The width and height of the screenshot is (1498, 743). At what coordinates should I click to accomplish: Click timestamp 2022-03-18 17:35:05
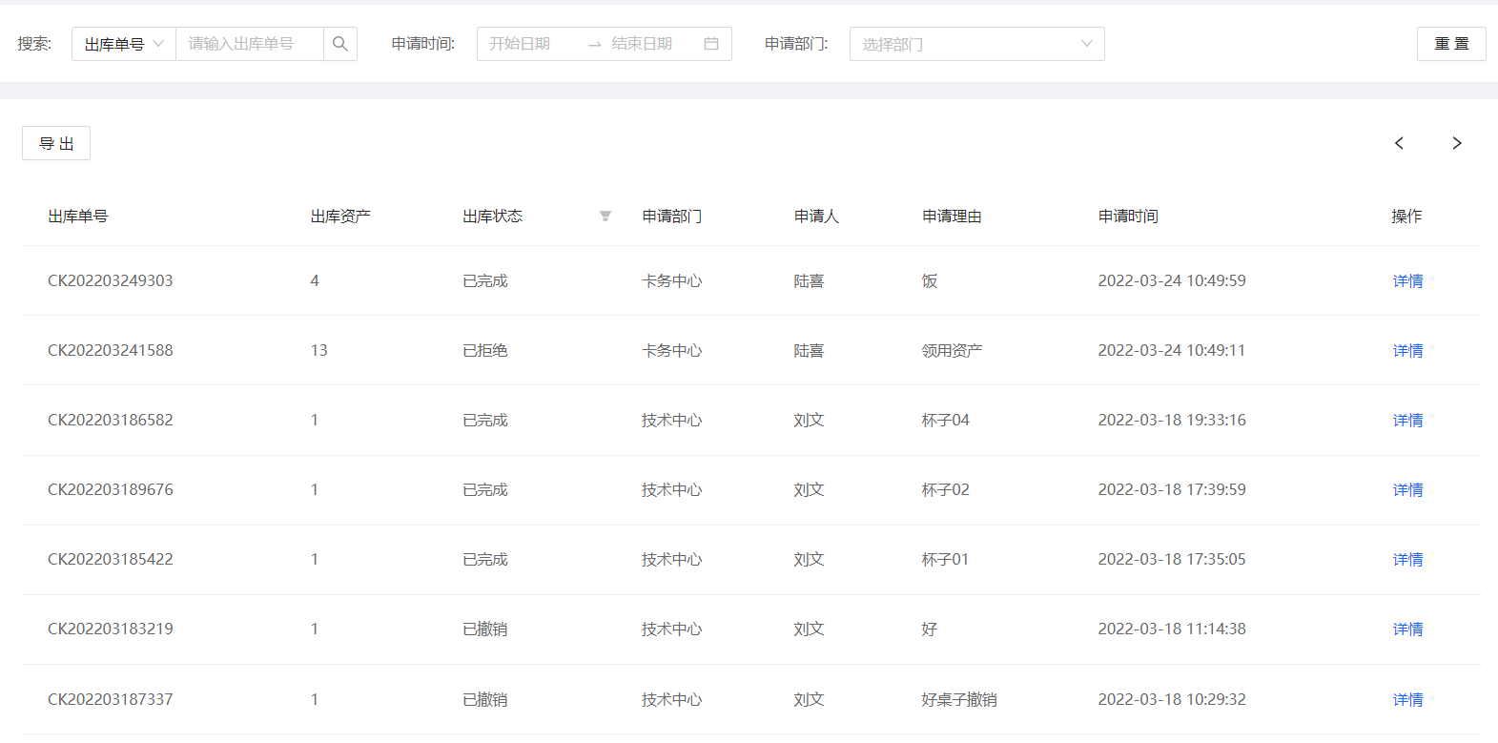click(1172, 559)
